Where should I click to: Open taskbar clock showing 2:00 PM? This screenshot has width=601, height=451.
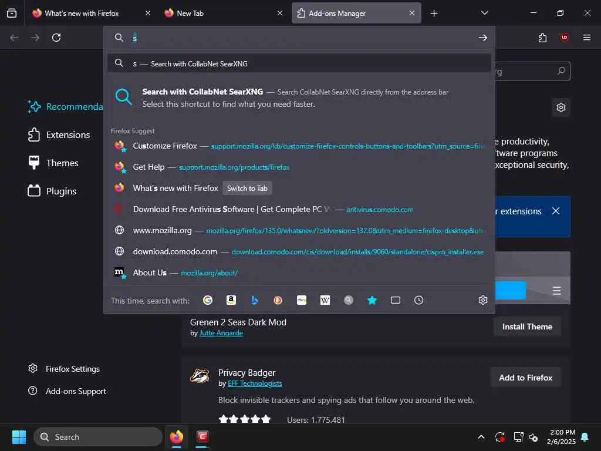coord(562,437)
